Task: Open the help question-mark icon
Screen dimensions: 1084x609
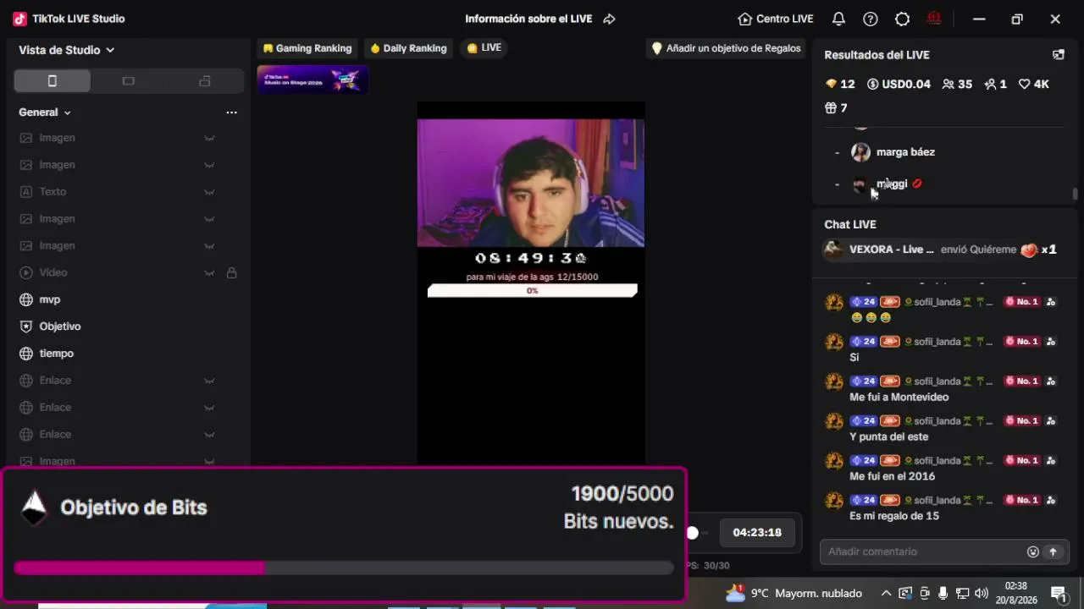Action: pos(871,19)
